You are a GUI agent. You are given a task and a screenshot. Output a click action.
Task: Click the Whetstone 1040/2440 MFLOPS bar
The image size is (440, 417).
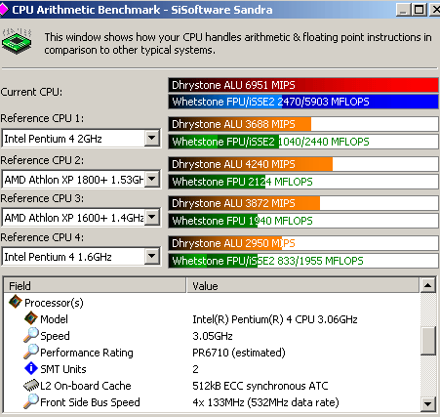tap(303, 142)
